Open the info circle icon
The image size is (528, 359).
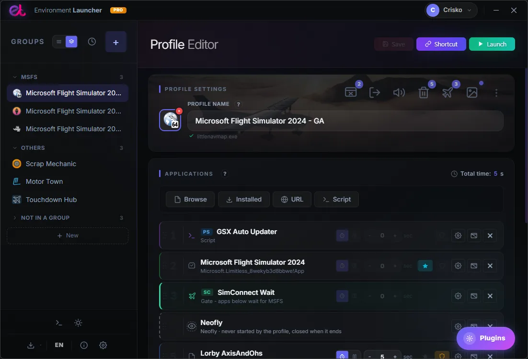coord(84,345)
